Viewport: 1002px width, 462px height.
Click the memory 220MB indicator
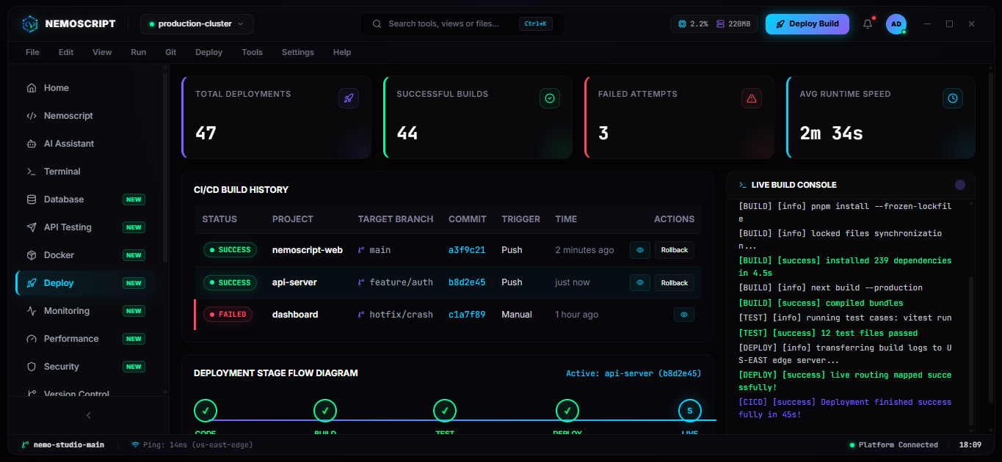733,24
